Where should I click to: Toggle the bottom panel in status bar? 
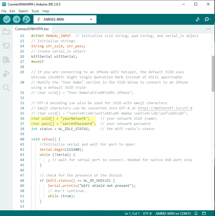204,213
